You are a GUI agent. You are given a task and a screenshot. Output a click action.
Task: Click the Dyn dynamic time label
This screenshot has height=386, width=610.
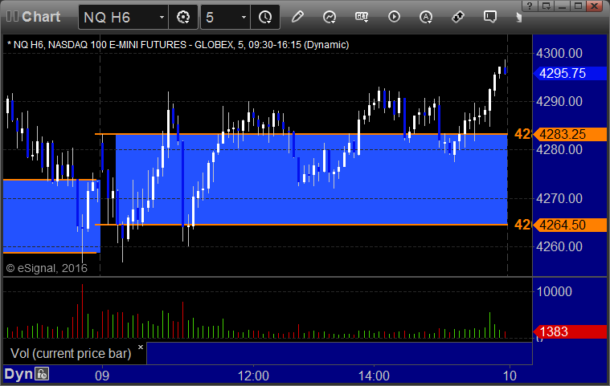point(18,374)
